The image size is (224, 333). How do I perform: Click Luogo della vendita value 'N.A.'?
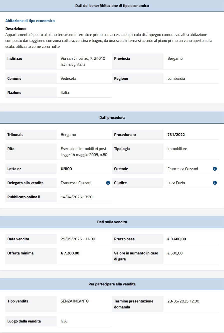[64, 321]
